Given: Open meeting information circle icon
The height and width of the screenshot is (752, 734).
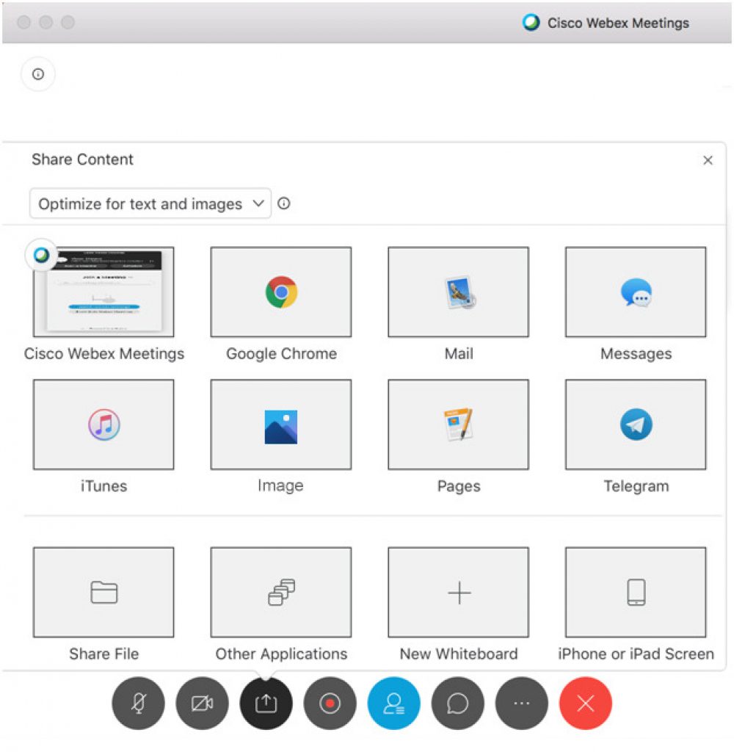Looking at the screenshot, I should pyautogui.click(x=38, y=74).
